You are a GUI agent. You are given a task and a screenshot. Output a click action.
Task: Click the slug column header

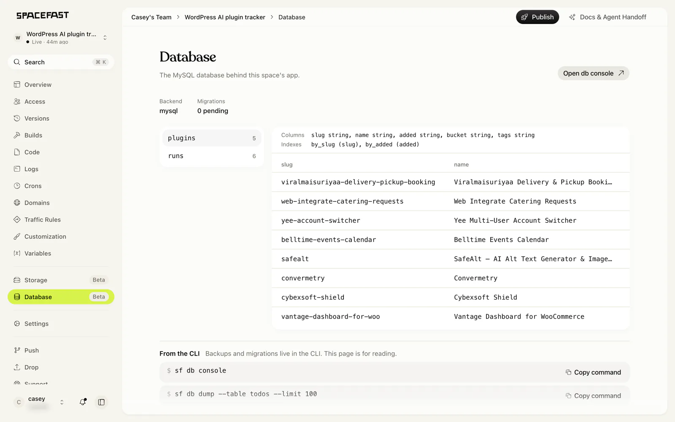coord(287,165)
